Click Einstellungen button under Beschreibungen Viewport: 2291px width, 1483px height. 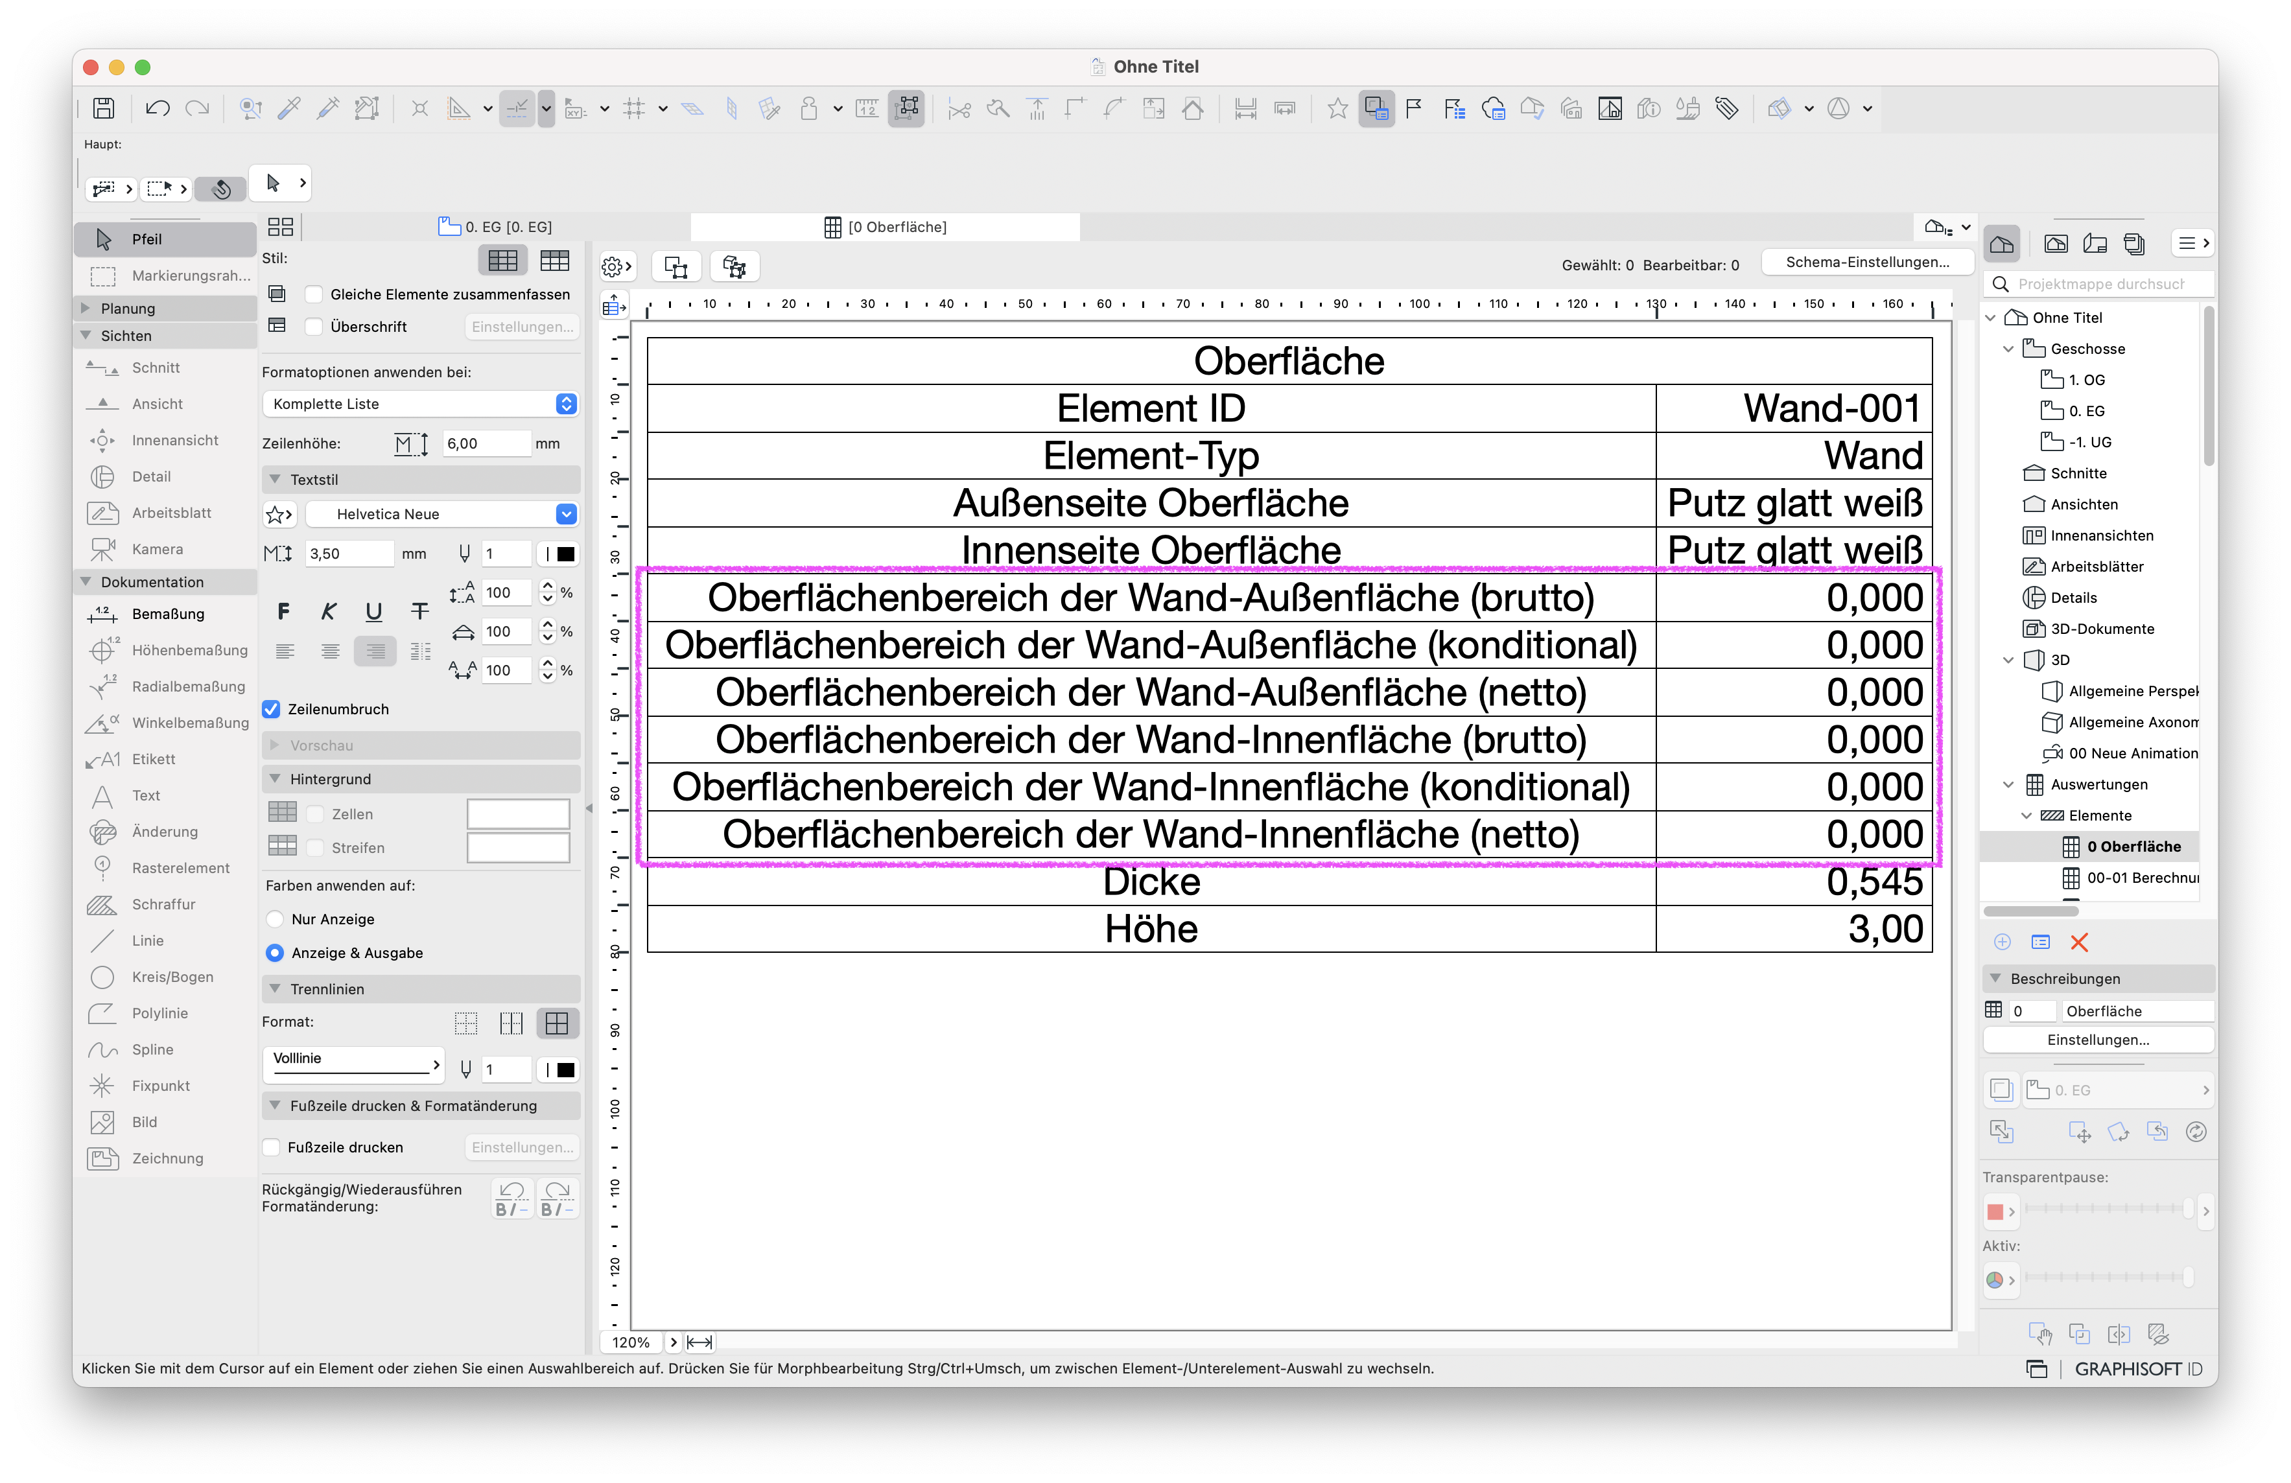pos(2098,1040)
